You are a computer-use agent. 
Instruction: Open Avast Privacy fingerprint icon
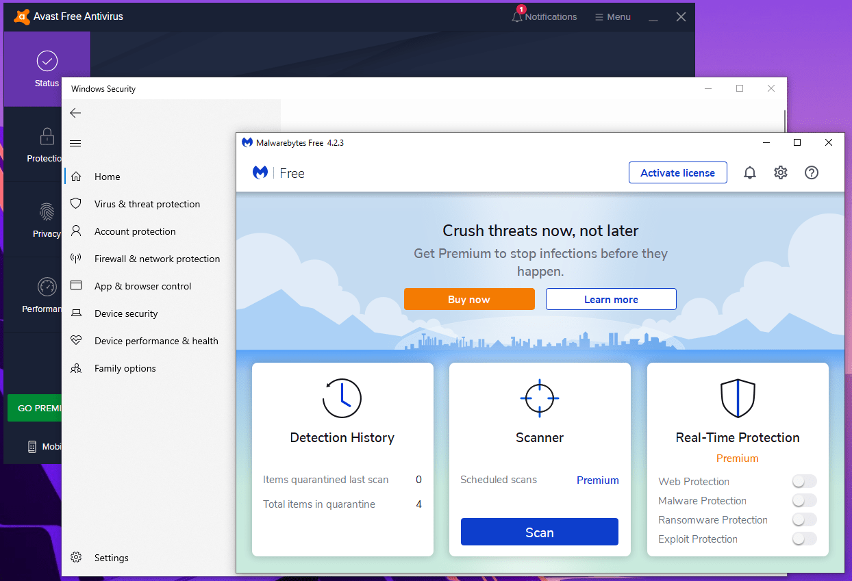coord(47,211)
